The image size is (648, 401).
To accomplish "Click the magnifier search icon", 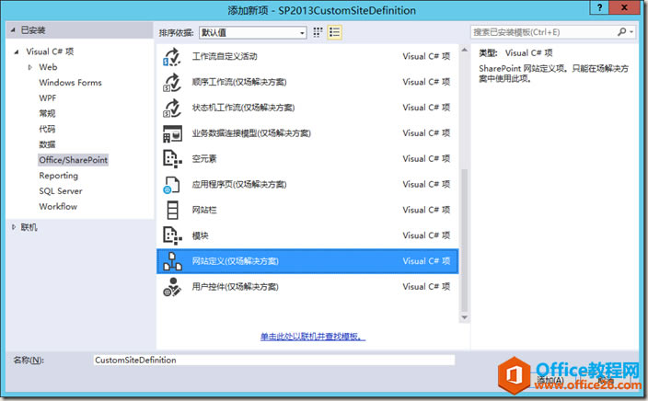I will [x=621, y=32].
